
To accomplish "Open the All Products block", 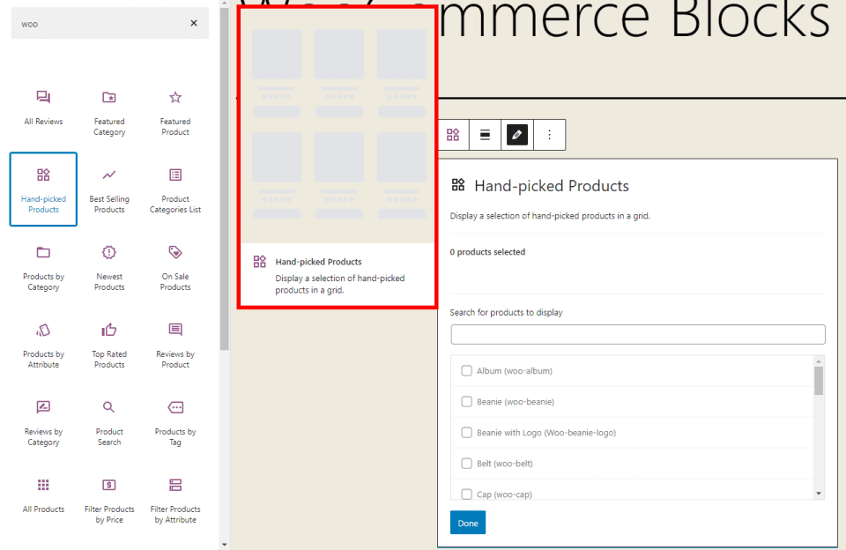I will tap(42, 495).
